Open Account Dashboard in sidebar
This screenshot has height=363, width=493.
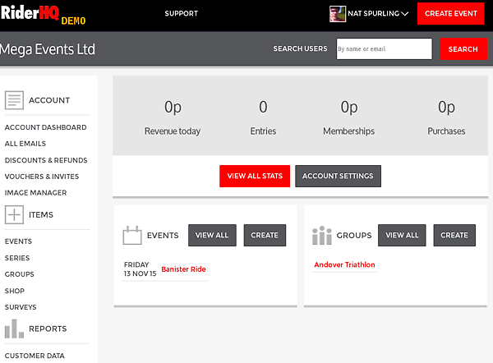45,127
